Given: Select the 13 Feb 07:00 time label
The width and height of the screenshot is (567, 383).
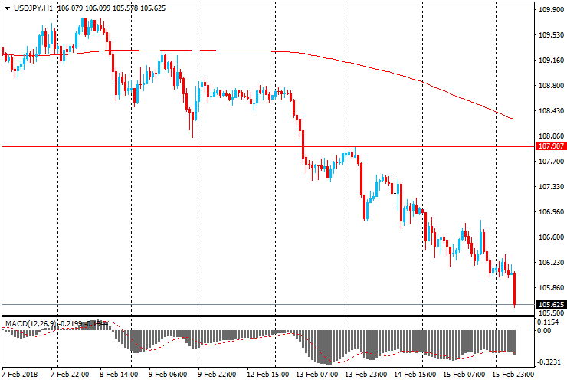Looking at the screenshot, I should click(316, 375).
